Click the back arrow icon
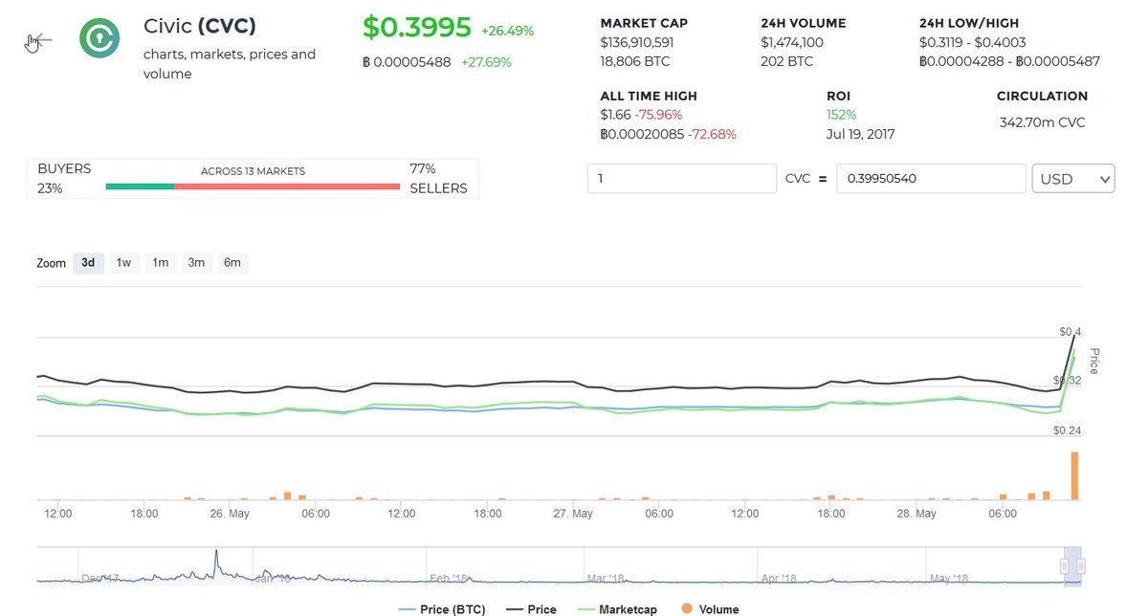This screenshot has width=1148, height=616. point(38,41)
